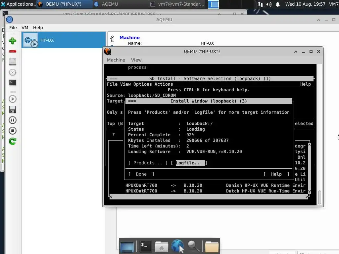Open QEMU Machine menu

pos(116,60)
